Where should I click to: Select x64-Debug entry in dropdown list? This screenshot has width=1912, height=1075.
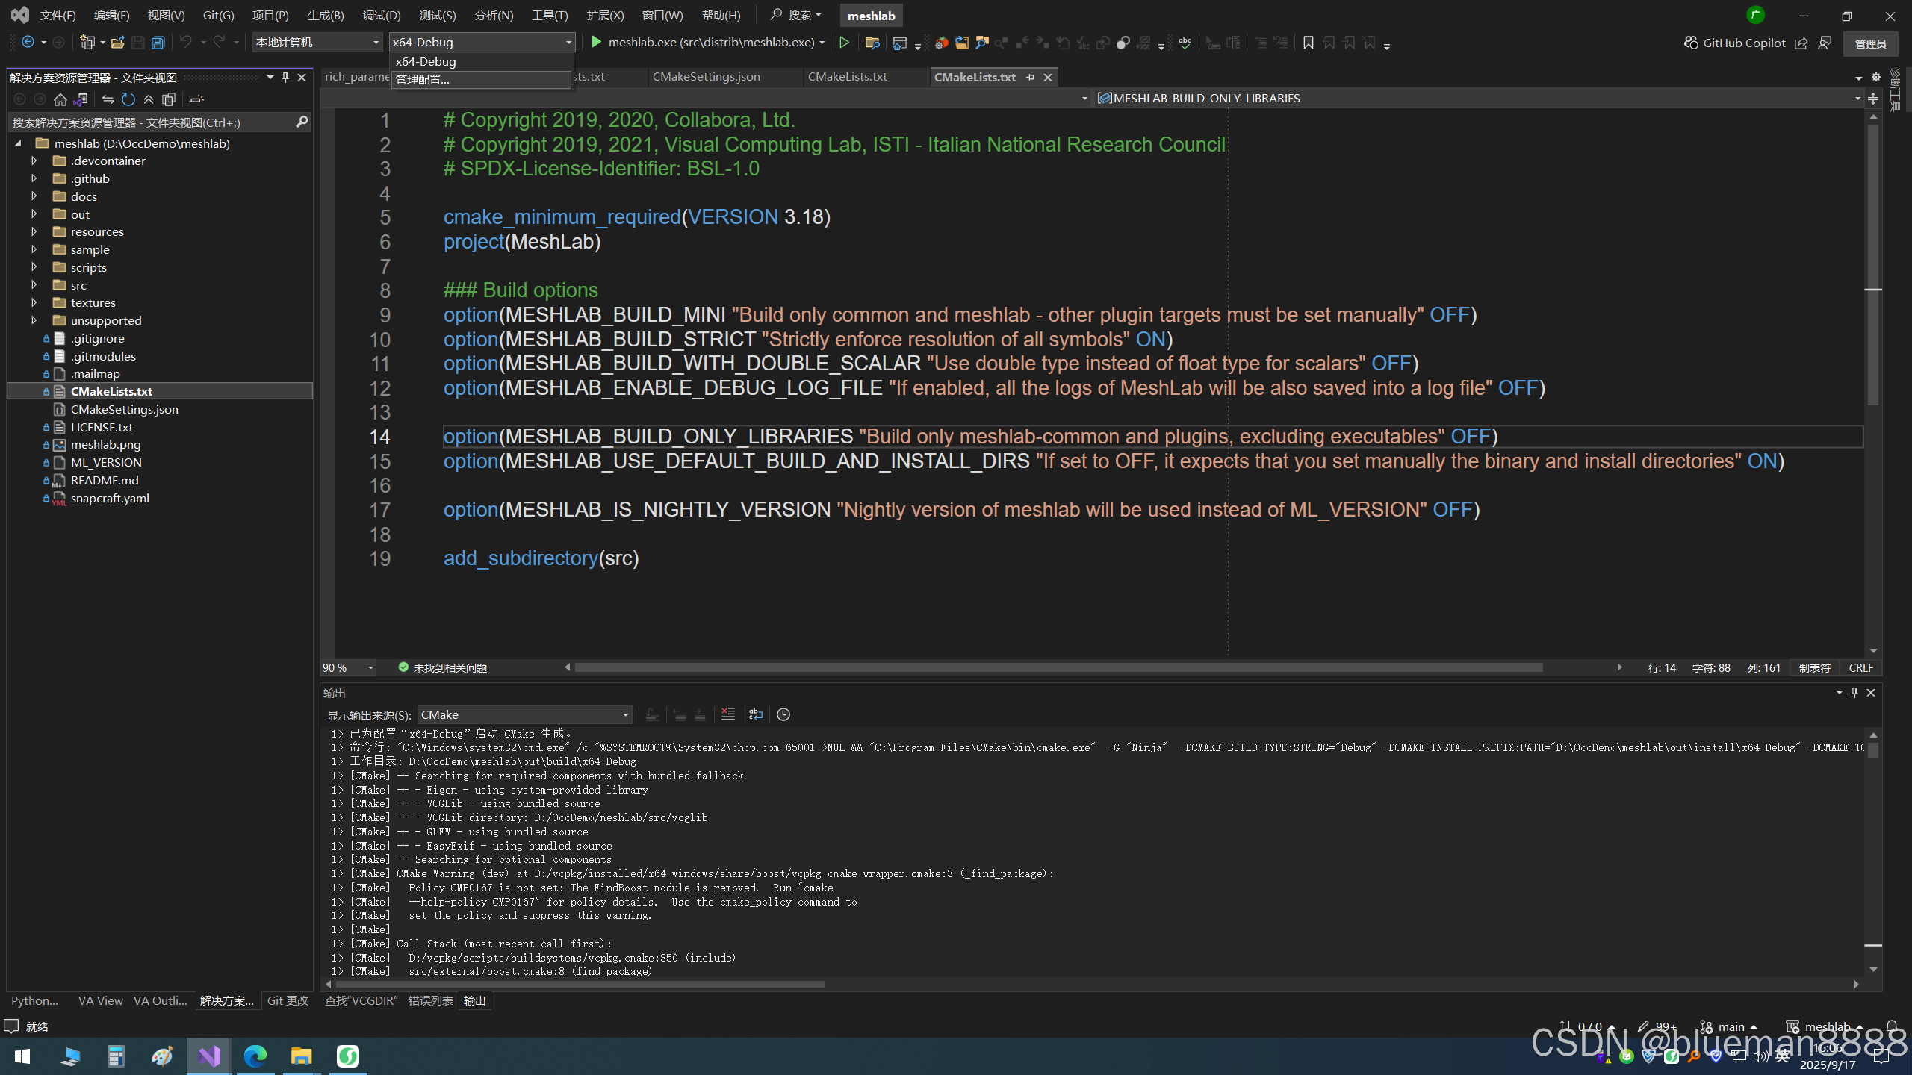click(481, 61)
